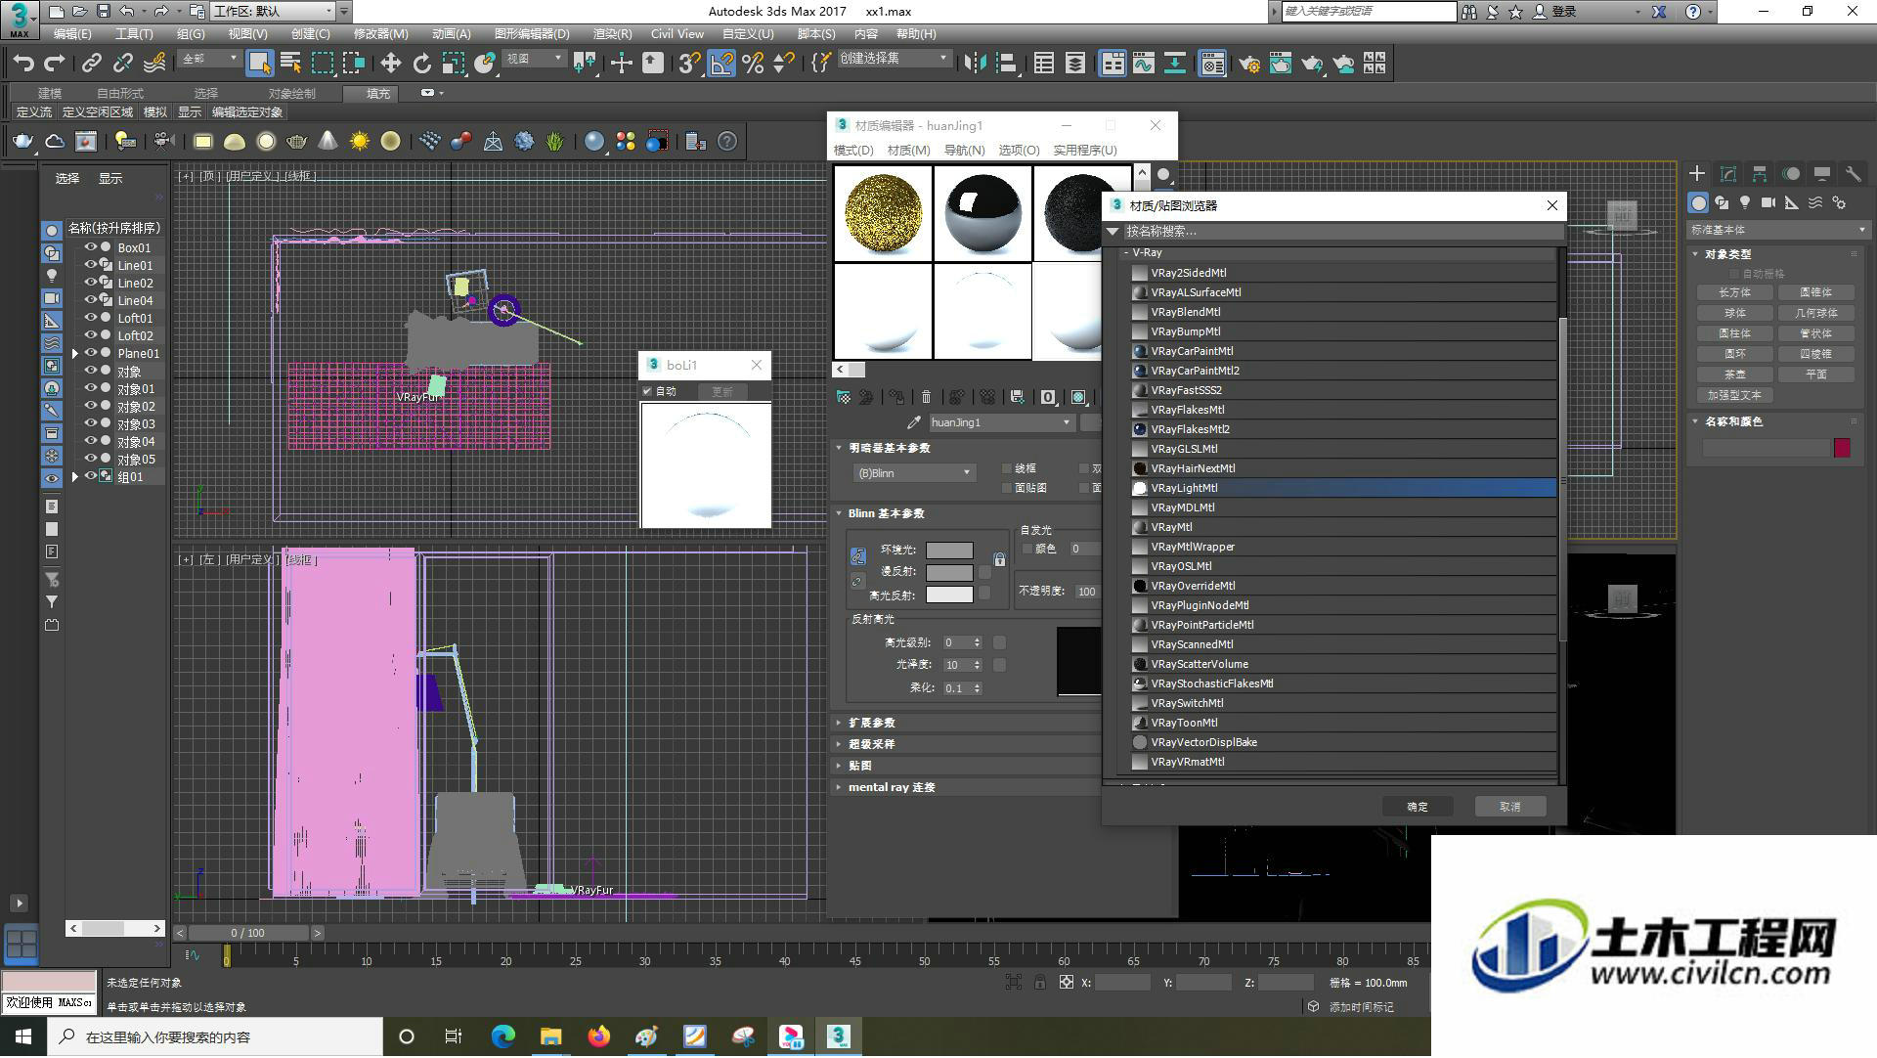Toggle the 3D Snaps icon
The image size is (1877, 1058).
pyautogui.click(x=689, y=64)
